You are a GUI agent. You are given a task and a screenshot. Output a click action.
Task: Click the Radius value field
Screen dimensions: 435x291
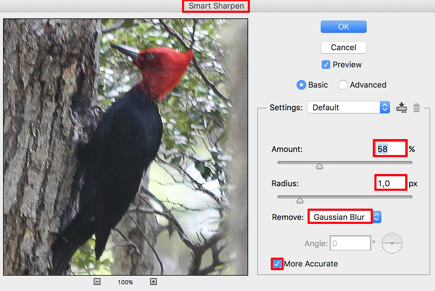[x=391, y=184]
